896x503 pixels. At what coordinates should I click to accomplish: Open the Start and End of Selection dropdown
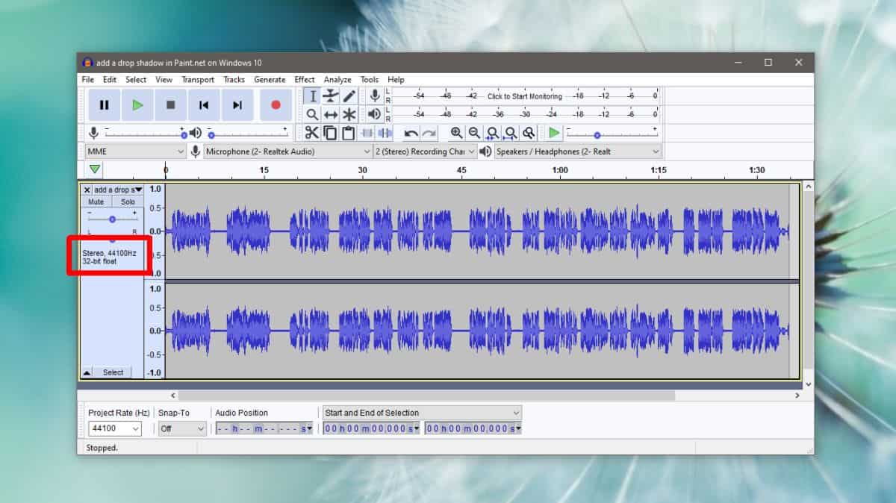[422, 413]
